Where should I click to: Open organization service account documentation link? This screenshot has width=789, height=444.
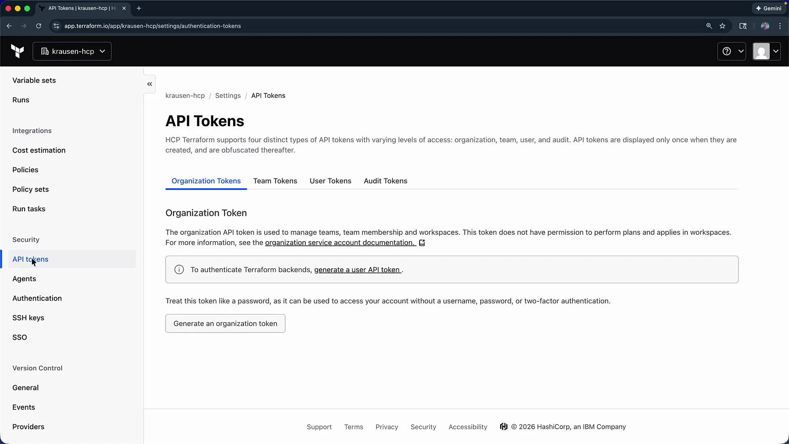pos(340,243)
